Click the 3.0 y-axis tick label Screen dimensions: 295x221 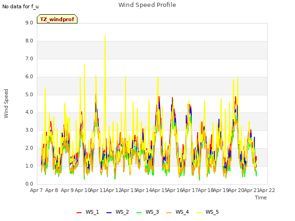29,130
